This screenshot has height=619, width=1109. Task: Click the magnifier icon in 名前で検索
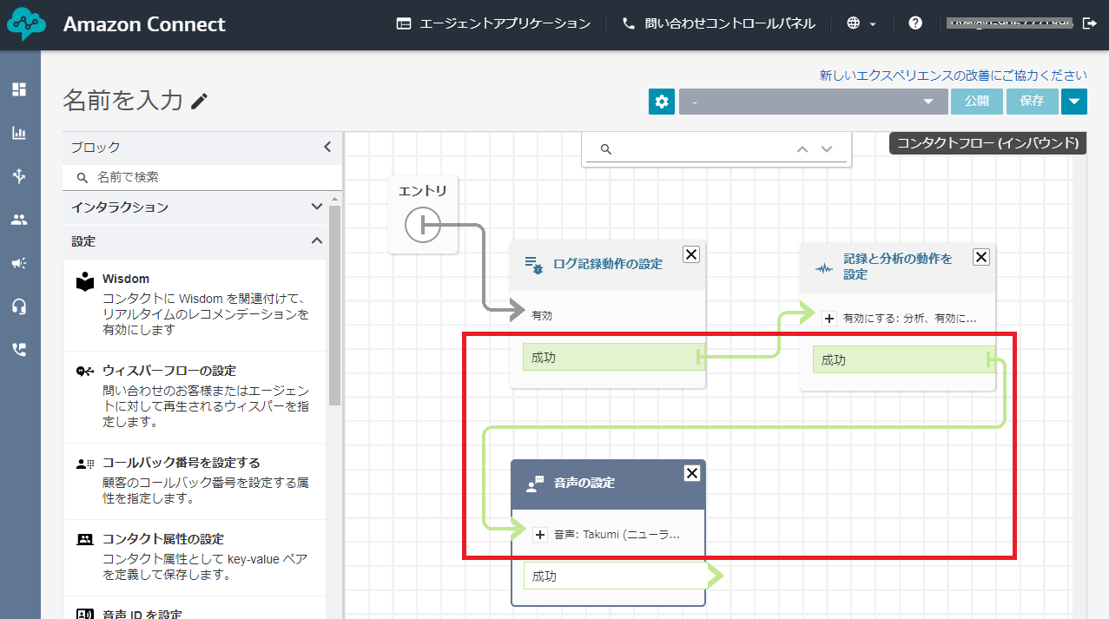[x=83, y=177]
